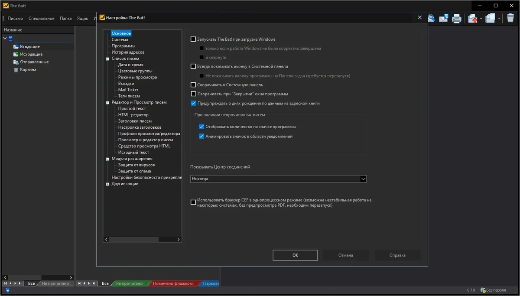Screen dimensions: 520x296
Task: Click the save message envelope toolbar icon
Action: click(x=443, y=18)
